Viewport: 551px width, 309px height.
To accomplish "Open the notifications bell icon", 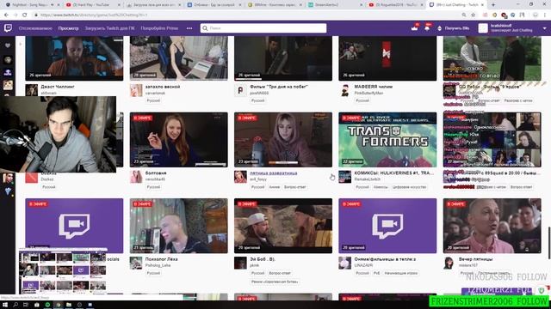I will pyautogui.click(x=427, y=28).
